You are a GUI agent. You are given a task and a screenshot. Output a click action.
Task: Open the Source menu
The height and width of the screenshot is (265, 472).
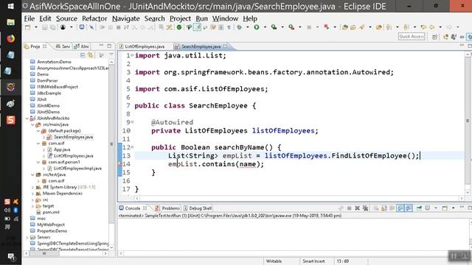point(66,18)
